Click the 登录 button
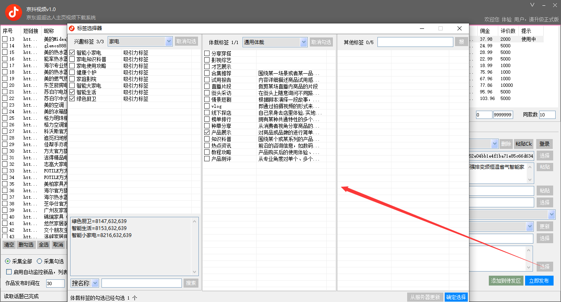Image resolution: width=561 pixels, height=302 pixels. click(544, 144)
